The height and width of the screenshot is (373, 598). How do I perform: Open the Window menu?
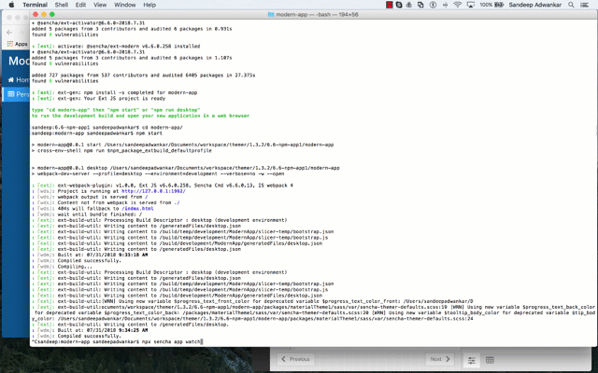click(124, 5)
